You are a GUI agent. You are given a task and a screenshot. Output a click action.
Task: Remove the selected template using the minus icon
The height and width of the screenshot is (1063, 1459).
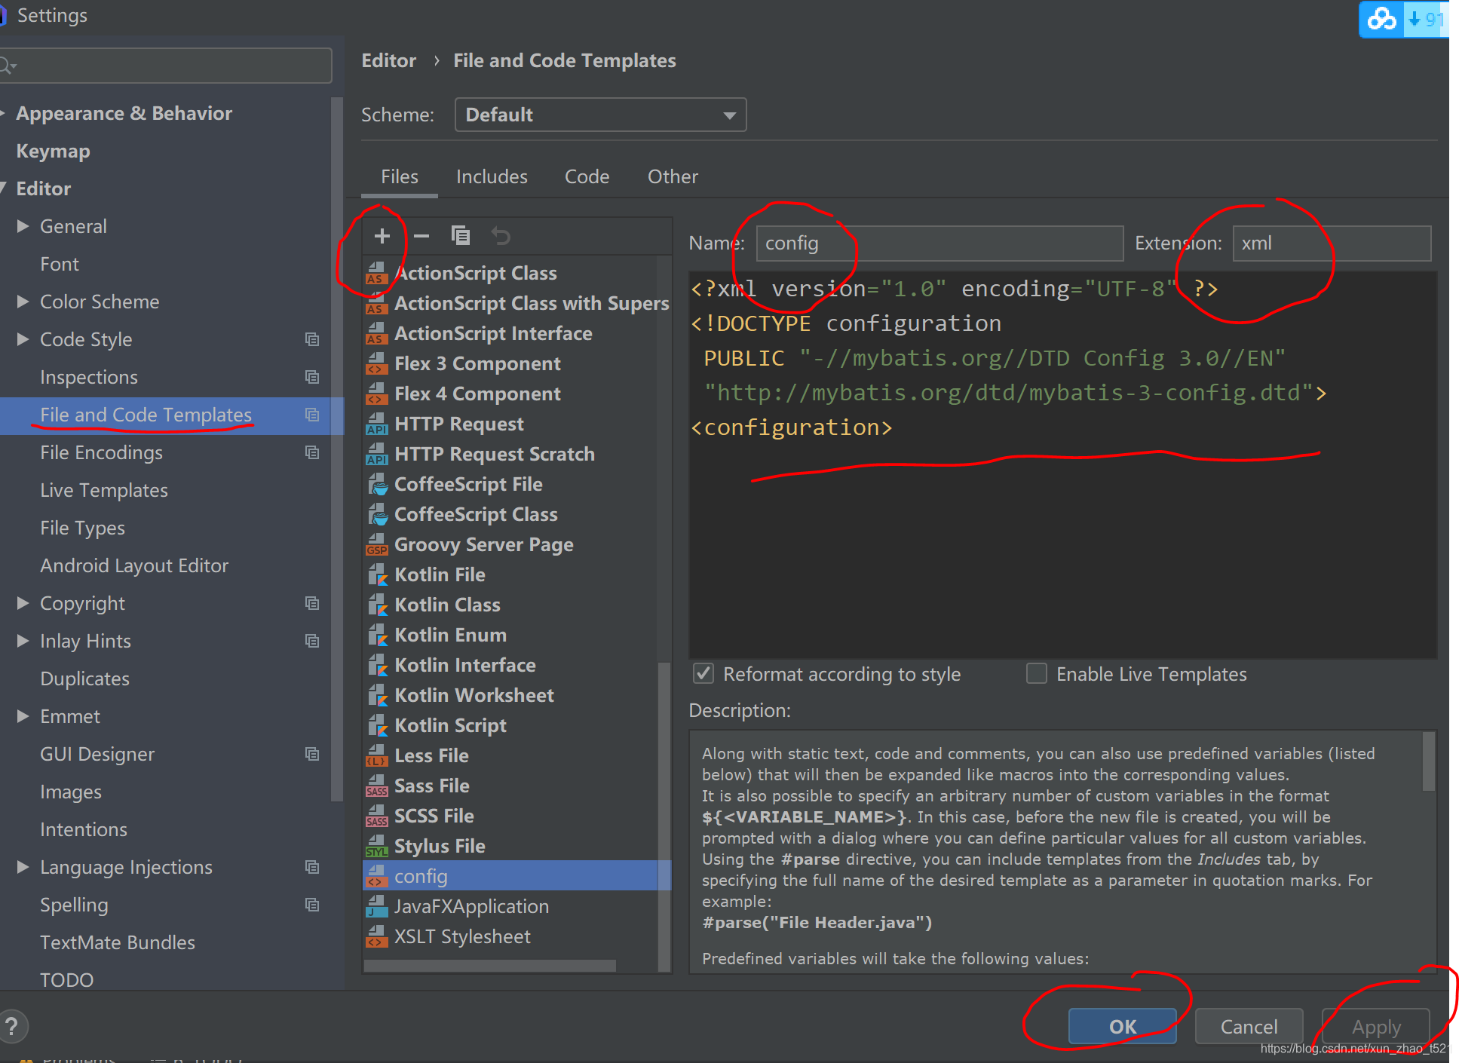coord(421,235)
